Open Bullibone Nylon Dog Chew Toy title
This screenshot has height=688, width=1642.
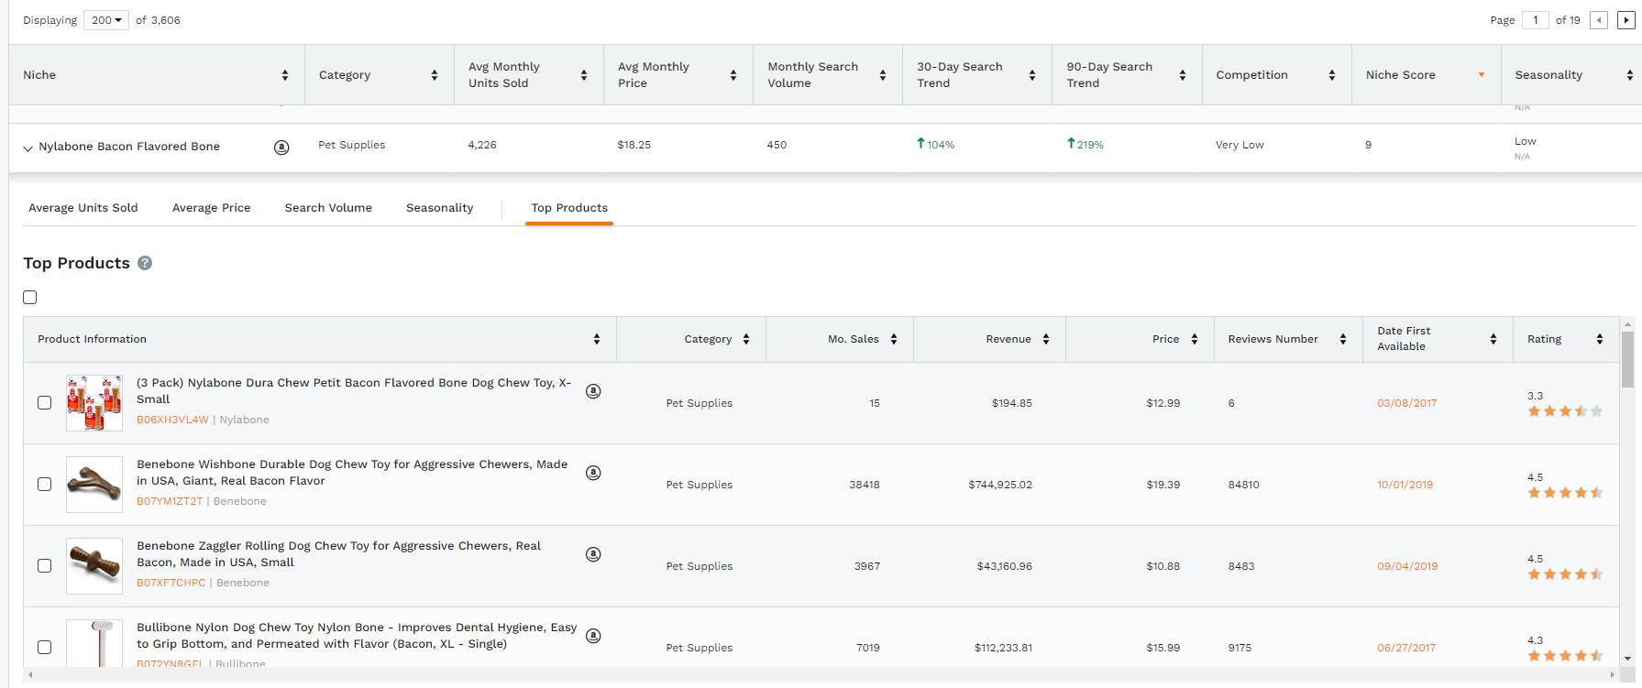357,636
